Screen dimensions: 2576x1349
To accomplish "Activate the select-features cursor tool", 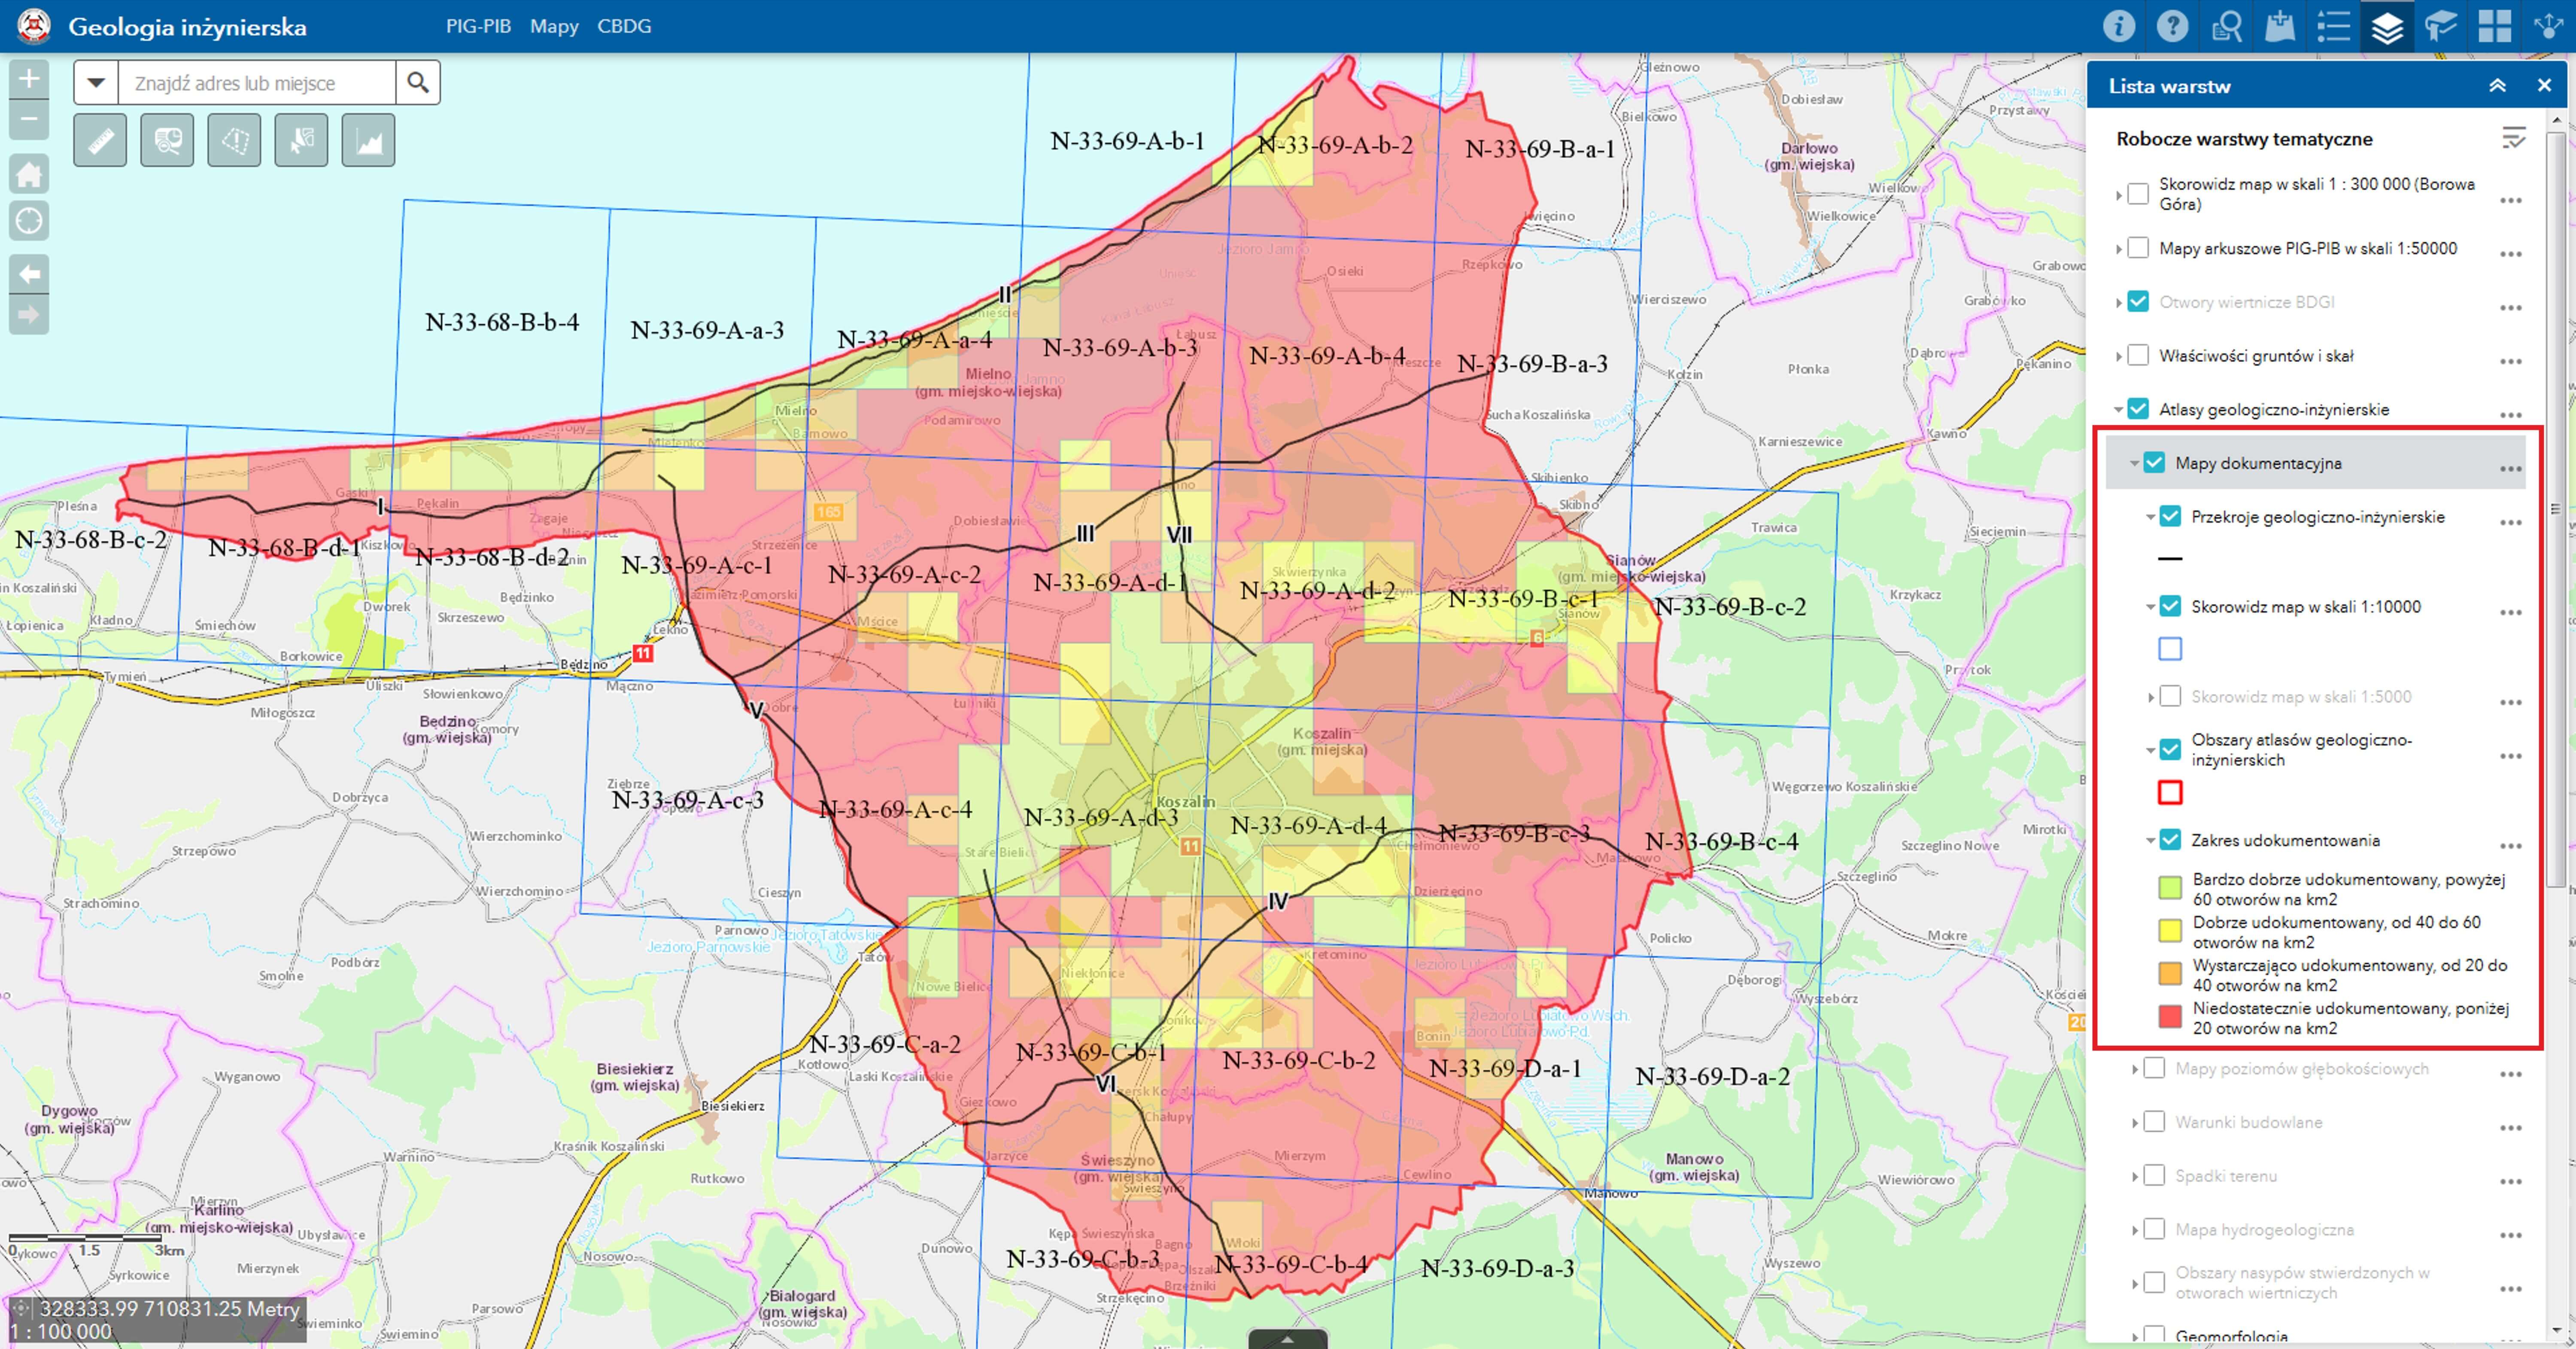I will tap(301, 140).
